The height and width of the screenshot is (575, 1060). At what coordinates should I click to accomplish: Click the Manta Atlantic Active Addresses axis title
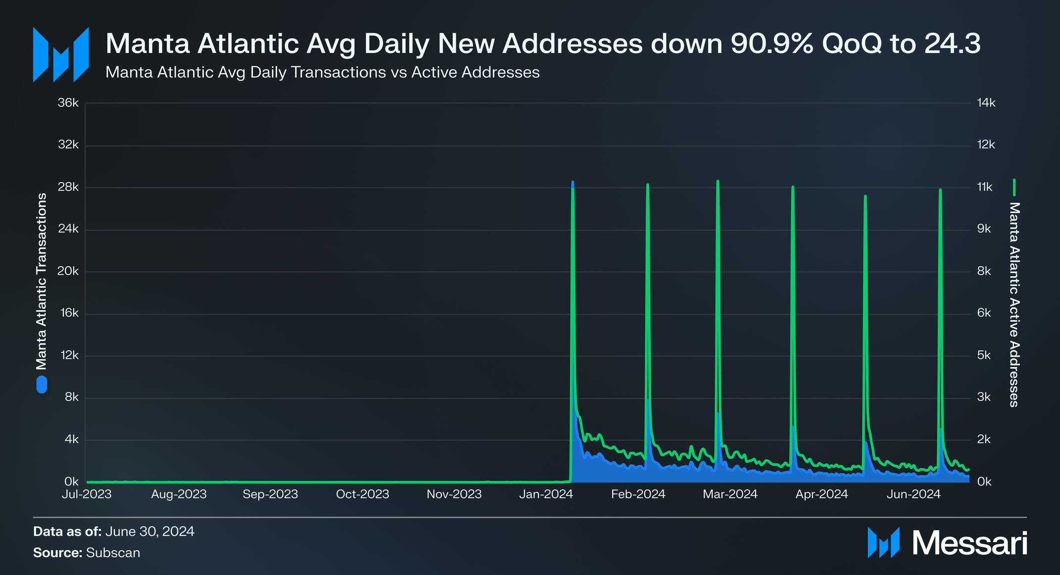(x=1014, y=304)
